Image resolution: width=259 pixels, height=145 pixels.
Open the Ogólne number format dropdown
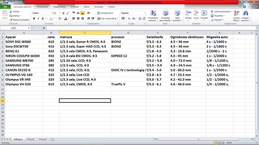[x=144, y=13]
